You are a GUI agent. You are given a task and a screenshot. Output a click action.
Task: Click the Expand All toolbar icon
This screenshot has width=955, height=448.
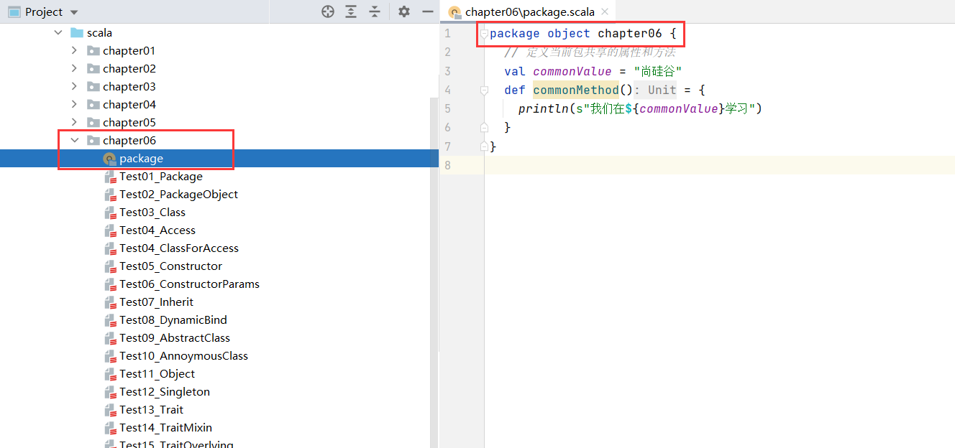pos(351,11)
